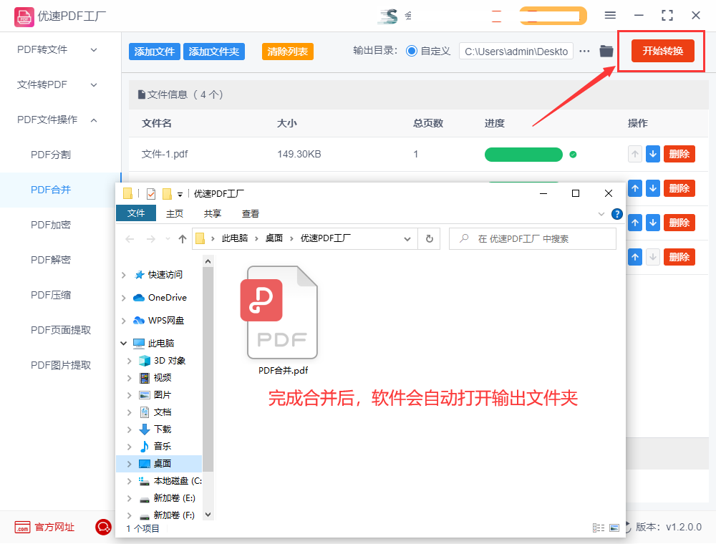Select PDF压缩 in sidebar

click(51, 296)
